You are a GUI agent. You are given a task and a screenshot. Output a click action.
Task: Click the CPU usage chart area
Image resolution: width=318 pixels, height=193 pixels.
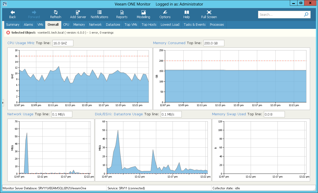point(80,79)
